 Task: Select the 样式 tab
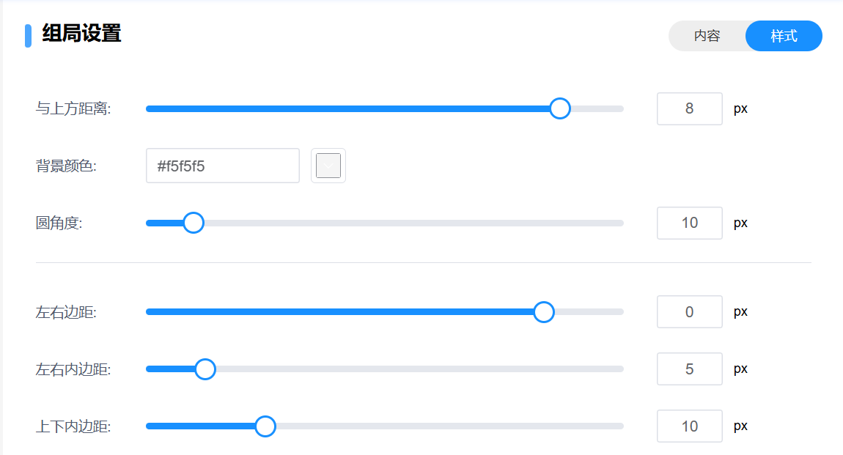point(784,36)
